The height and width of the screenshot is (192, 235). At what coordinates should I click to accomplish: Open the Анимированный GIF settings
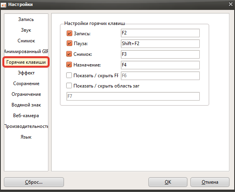pyautogui.click(x=26, y=51)
